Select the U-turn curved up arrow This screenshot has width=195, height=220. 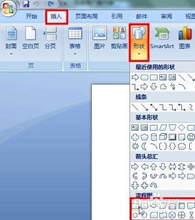pyautogui.click(x=154, y=176)
